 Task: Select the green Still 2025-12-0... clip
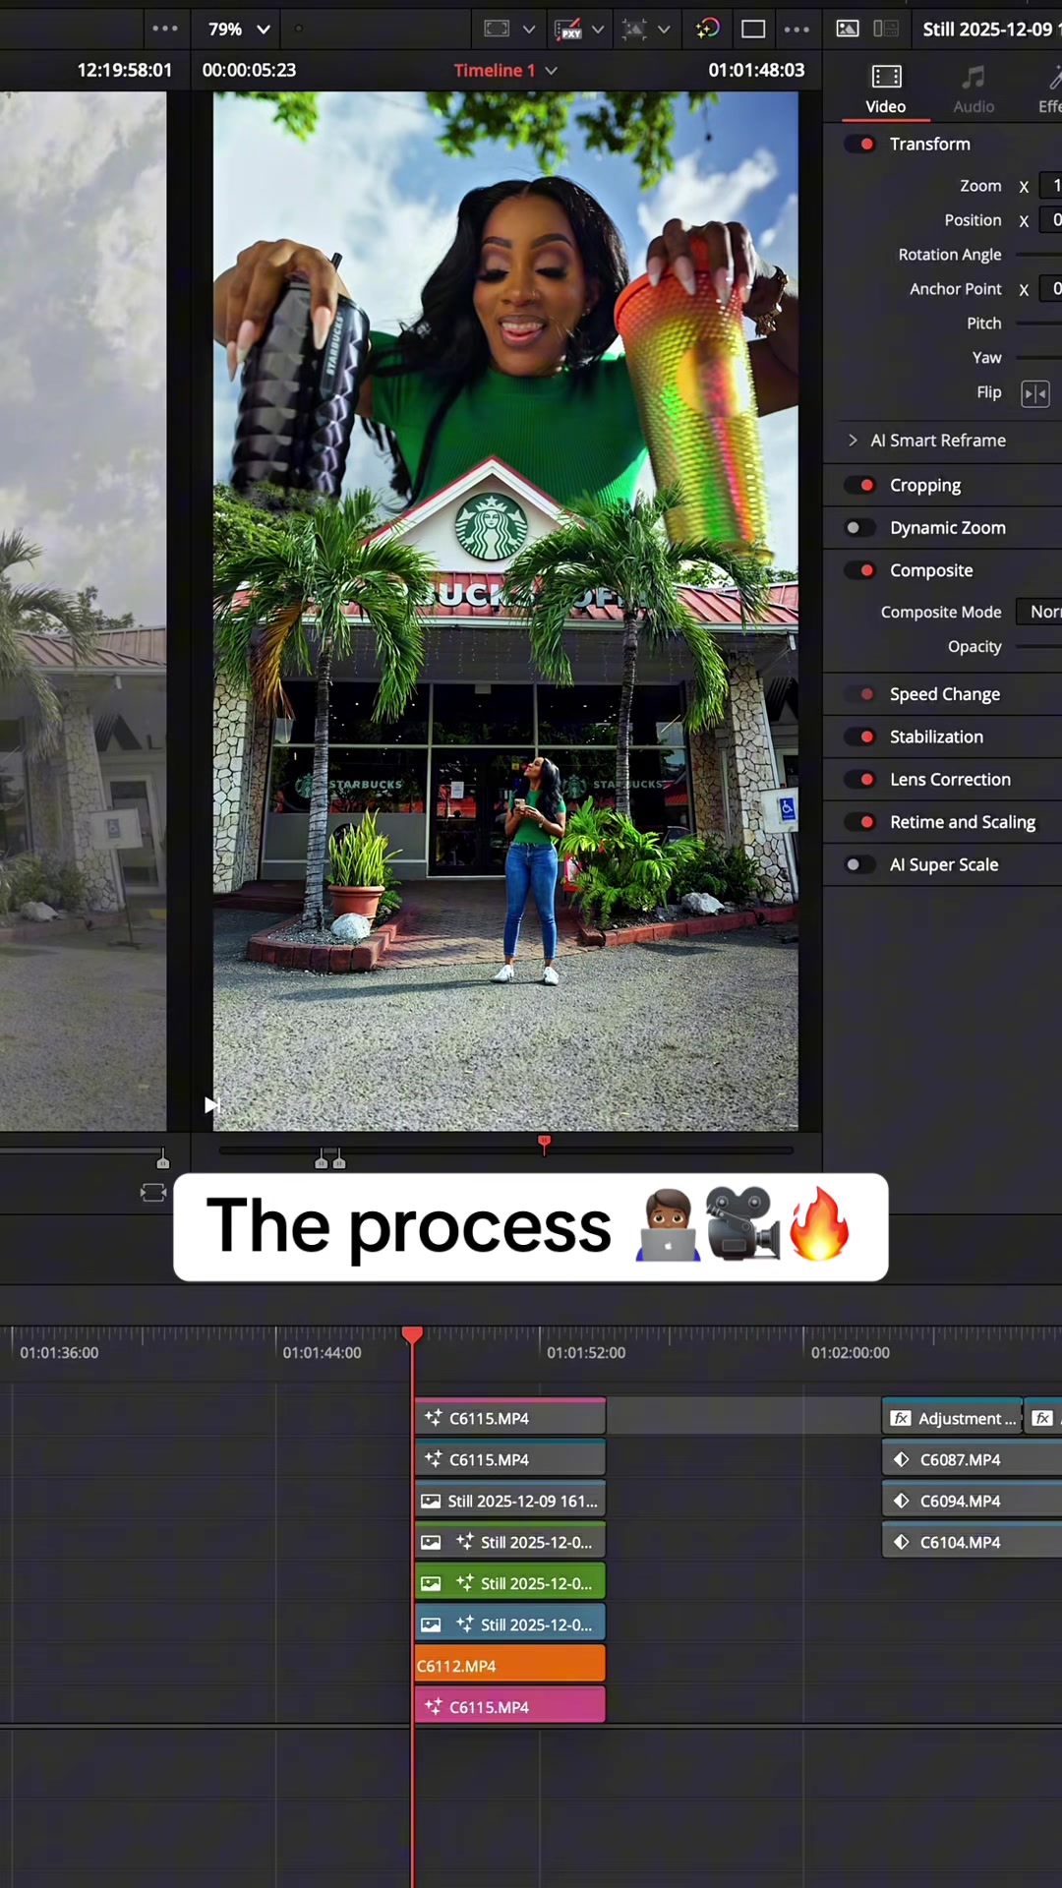click(x=509, y=1583)
